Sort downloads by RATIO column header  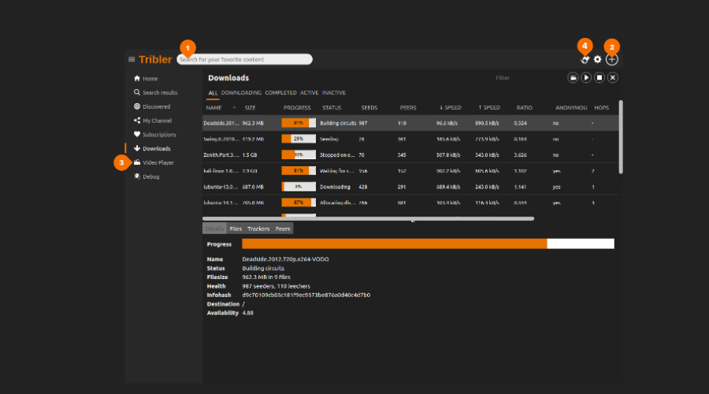click(x=525, y=108)
